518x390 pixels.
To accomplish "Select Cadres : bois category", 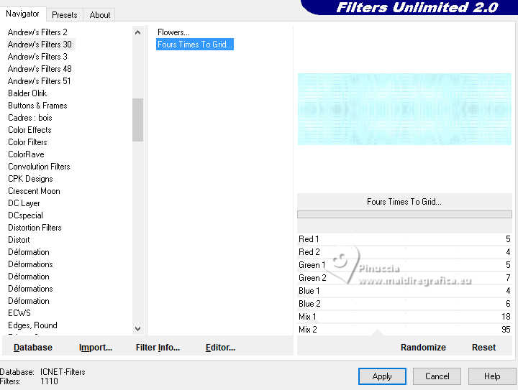I will click(x=30, y=118).
